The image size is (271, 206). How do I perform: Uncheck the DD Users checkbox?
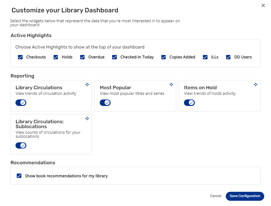pos(228,57)
